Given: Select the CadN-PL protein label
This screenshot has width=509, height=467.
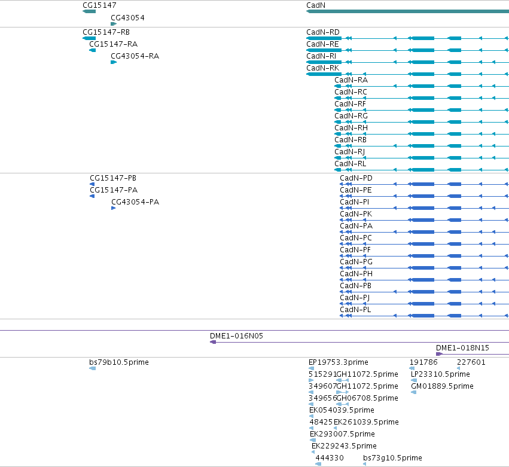Looking at the screenshot, I should pyautogui.click(x=355, y=310).
